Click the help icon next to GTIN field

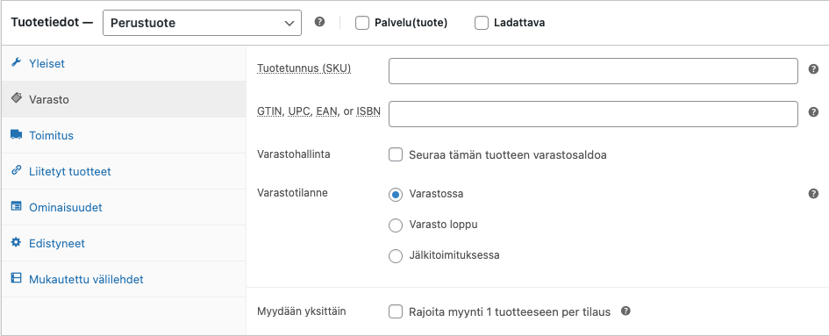[x=814, y=111]
